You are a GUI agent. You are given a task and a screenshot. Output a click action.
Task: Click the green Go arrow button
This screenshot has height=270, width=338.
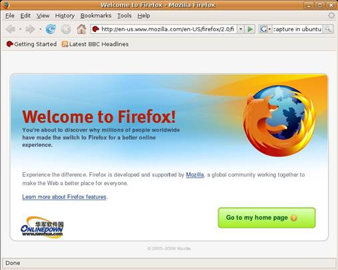click(250, 29)
